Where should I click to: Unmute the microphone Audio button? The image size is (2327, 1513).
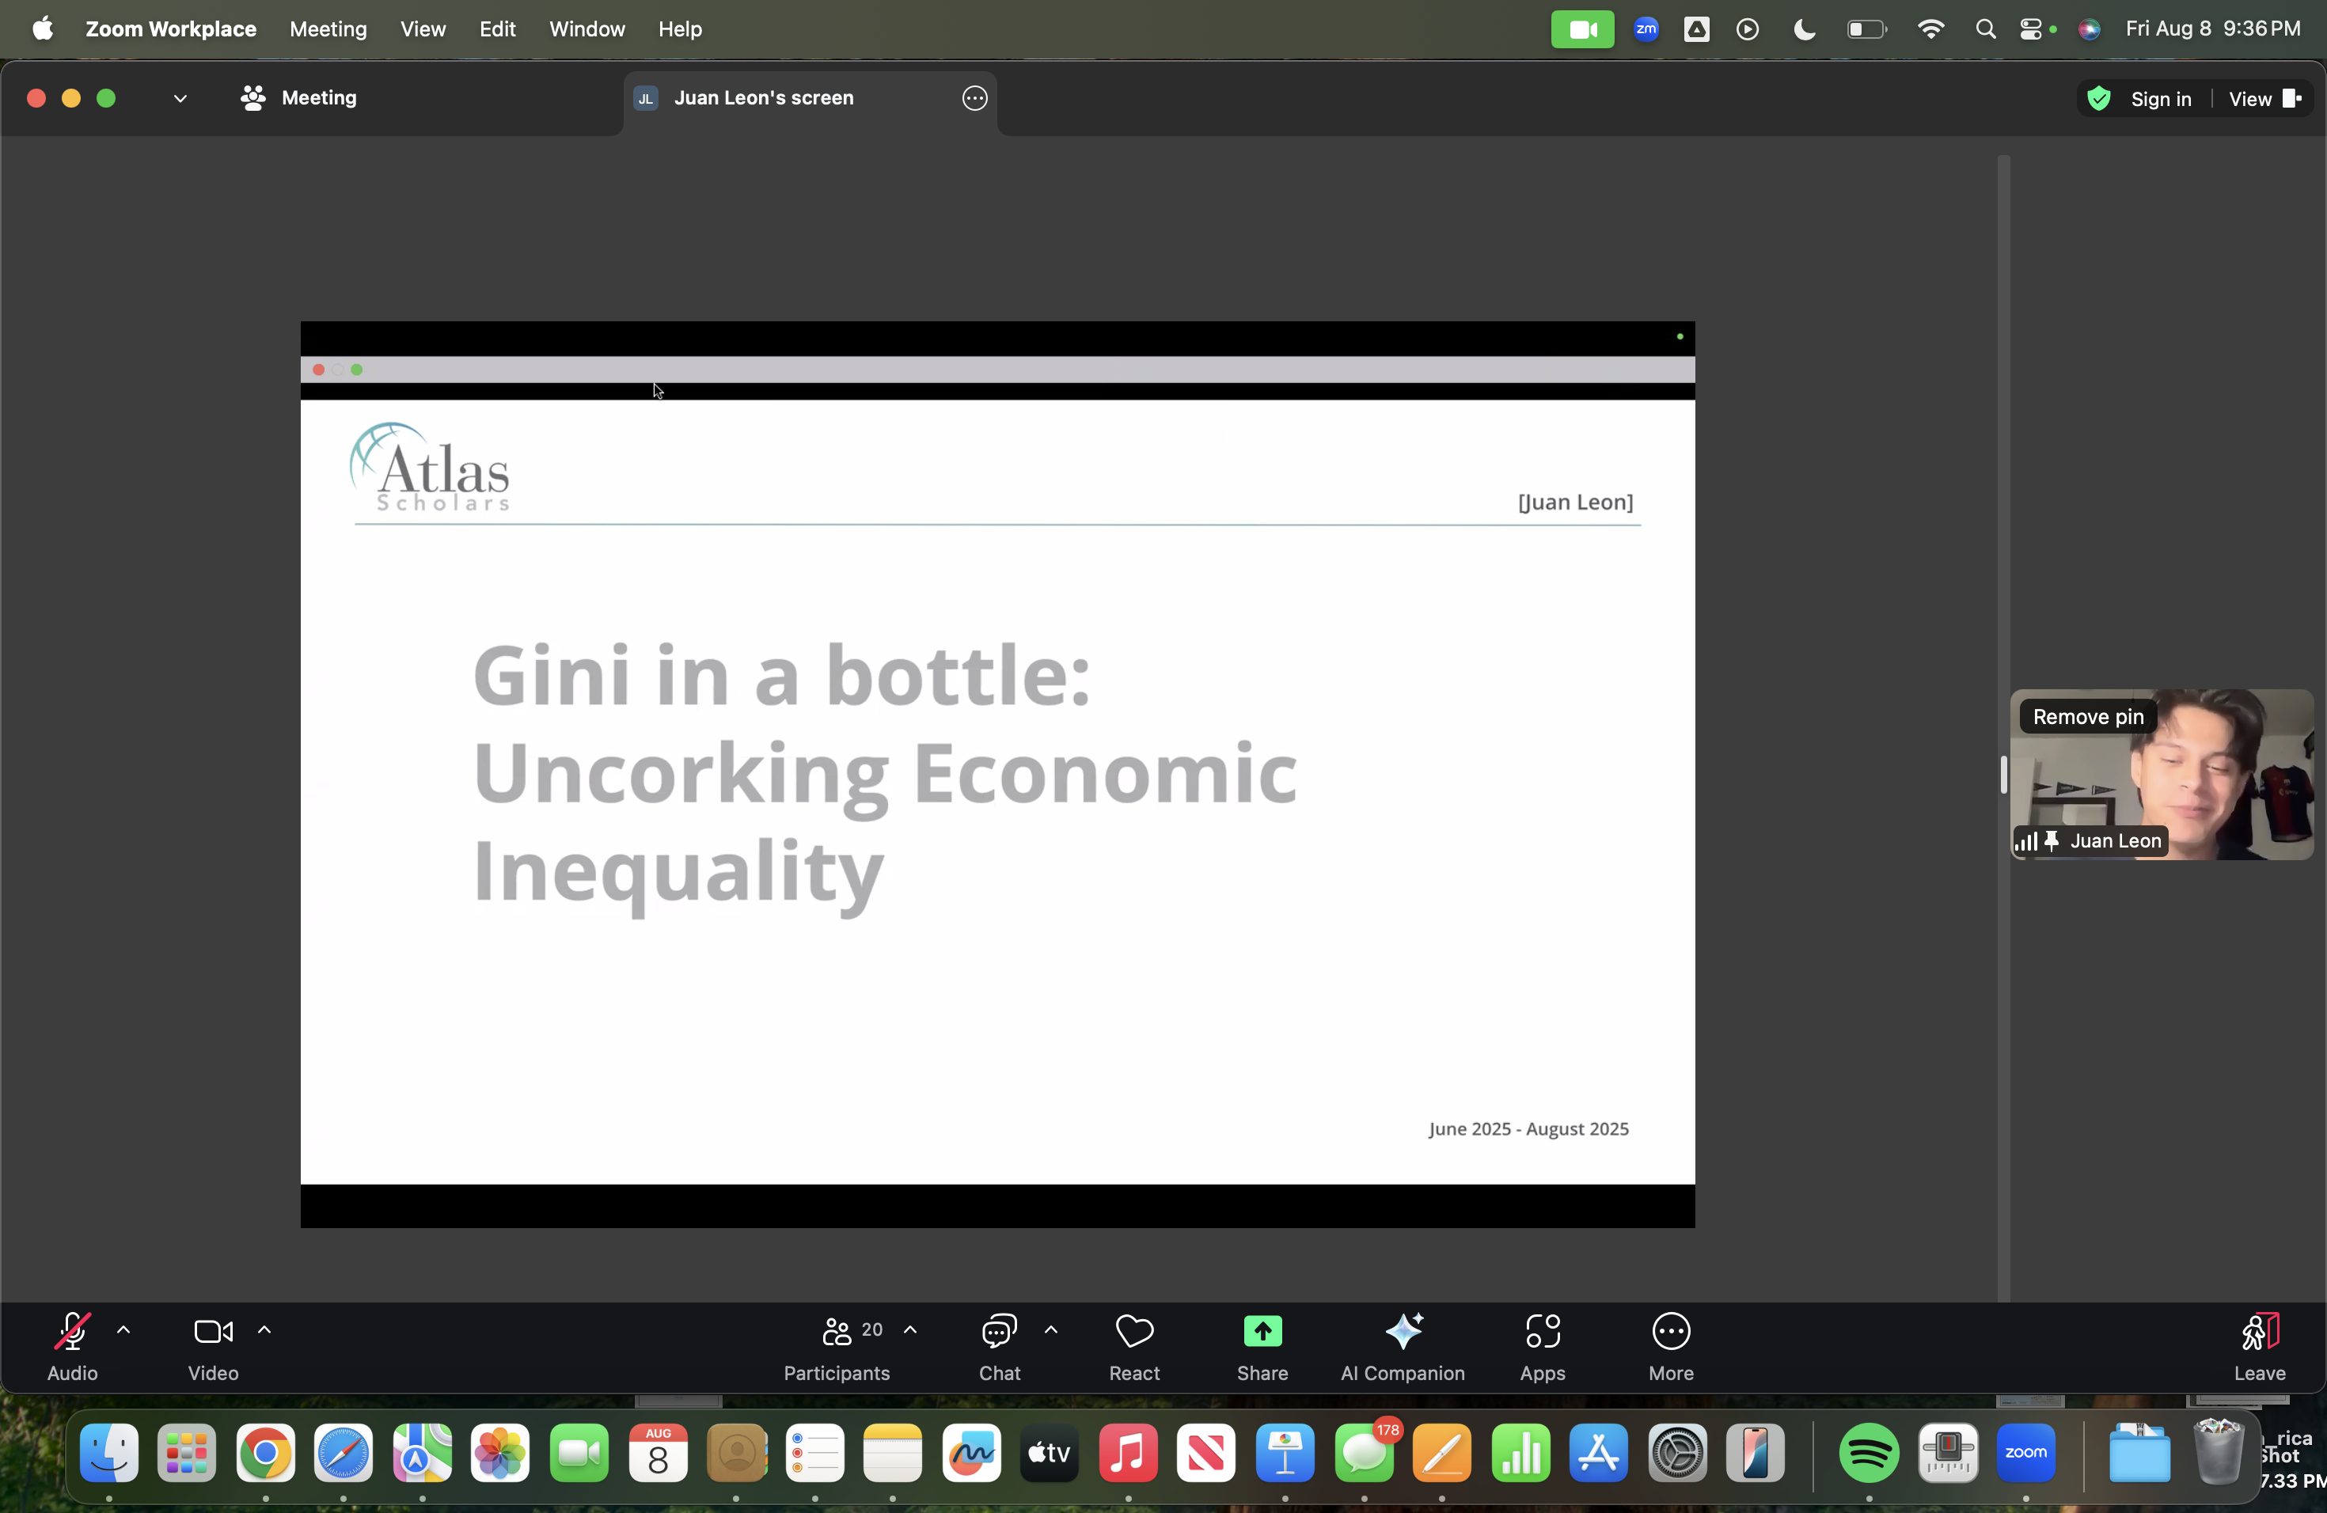pyautogui.click(x=71, y=1331)
